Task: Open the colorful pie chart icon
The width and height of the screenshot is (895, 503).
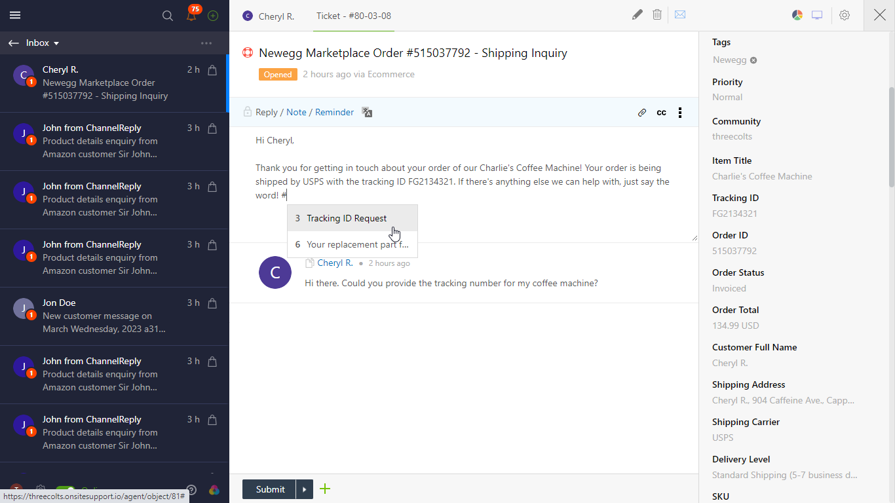Action: click(x=797, y=15)
